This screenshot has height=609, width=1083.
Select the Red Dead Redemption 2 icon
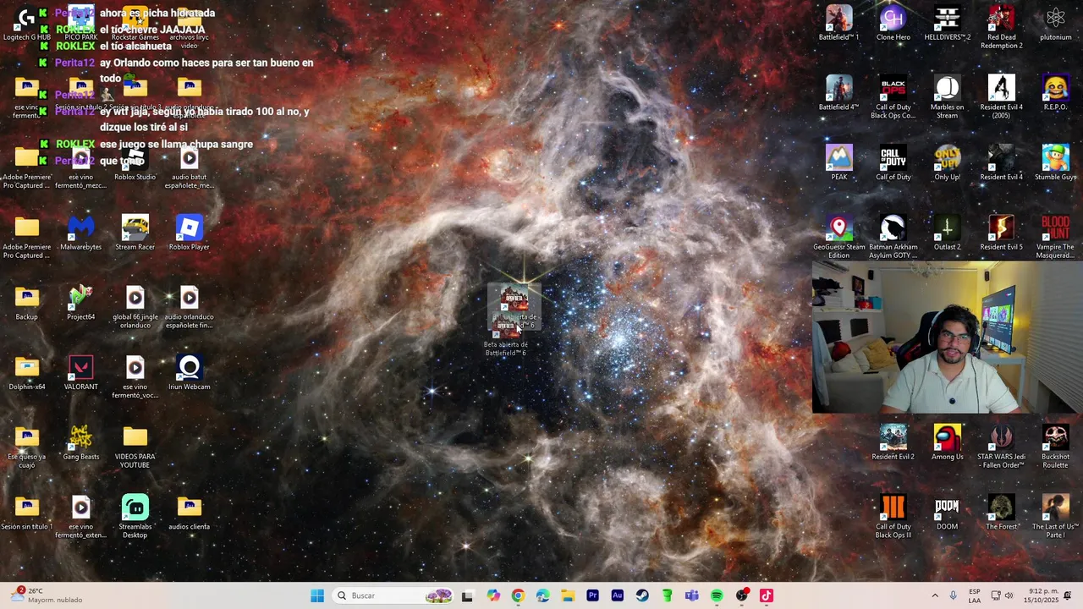pyautogui.click(x=1001, y=27)
